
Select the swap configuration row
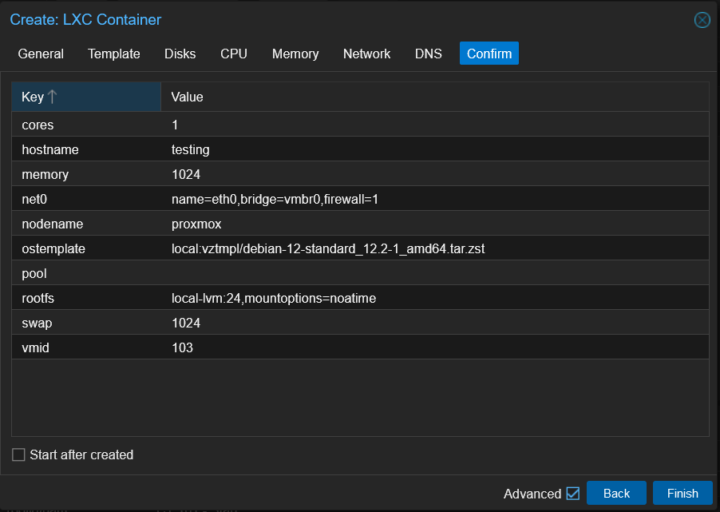click(x=239, y=323)
